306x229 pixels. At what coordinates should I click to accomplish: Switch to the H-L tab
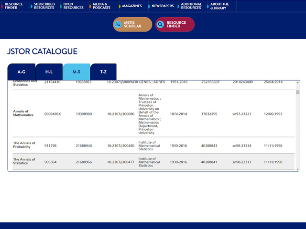pyautogui.click(x=49, y=72)
